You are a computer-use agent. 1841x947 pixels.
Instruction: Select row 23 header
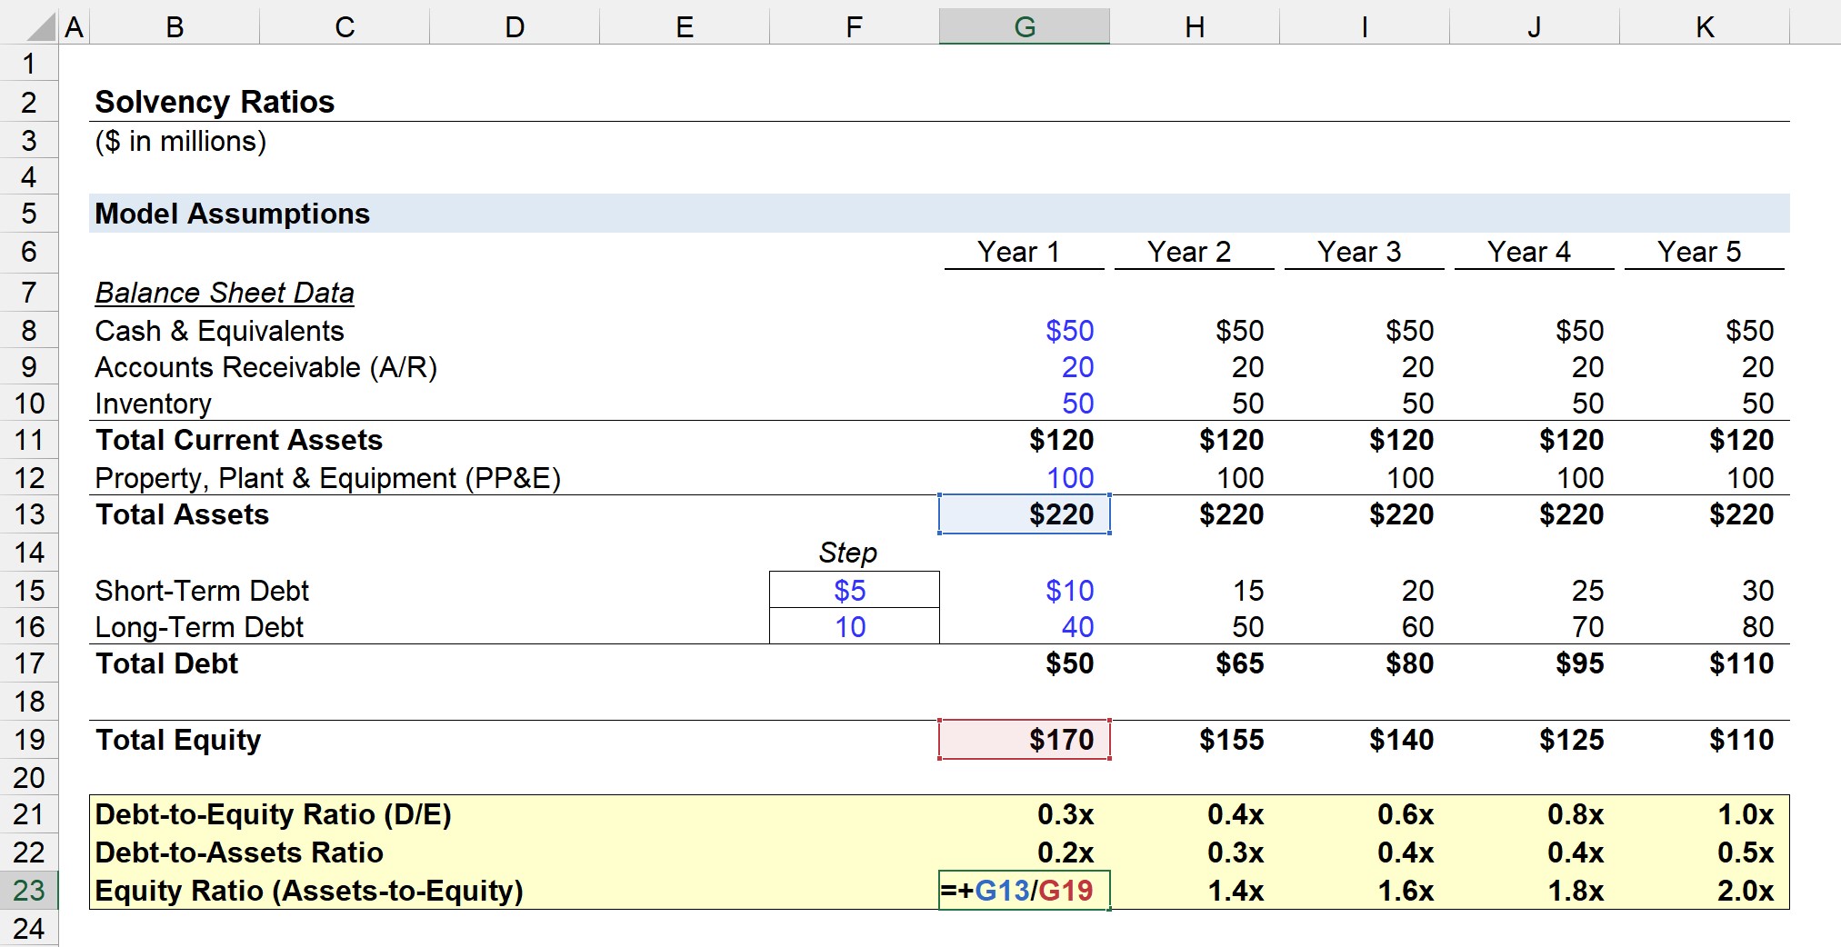29,891
